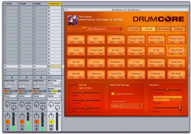Mute the Kick 2 pad
This screenshot has height=134, width=191.
pos(72,42)
